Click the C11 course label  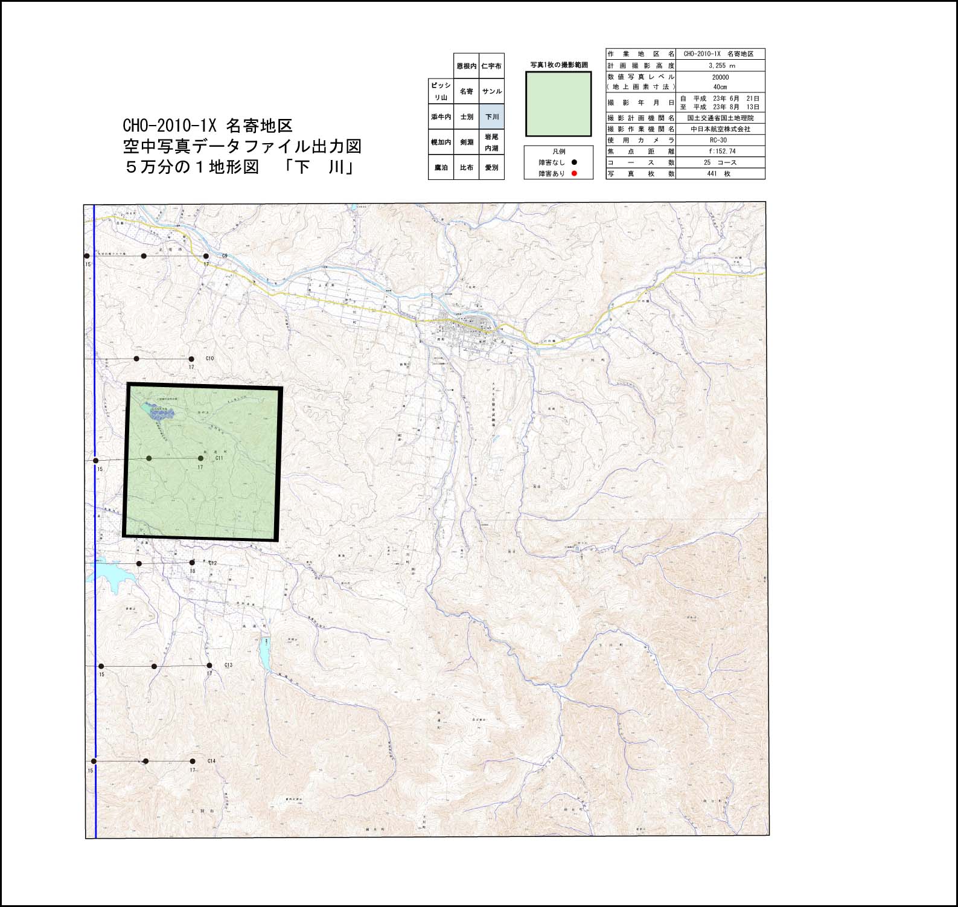(220, 458)
